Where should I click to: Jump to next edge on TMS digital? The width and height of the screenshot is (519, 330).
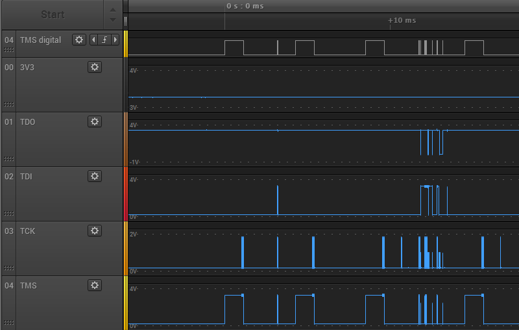115,40
